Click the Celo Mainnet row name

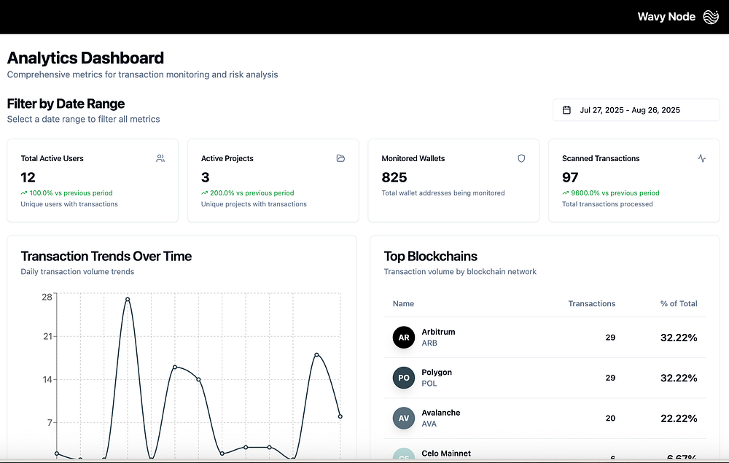tap(446, 454)
